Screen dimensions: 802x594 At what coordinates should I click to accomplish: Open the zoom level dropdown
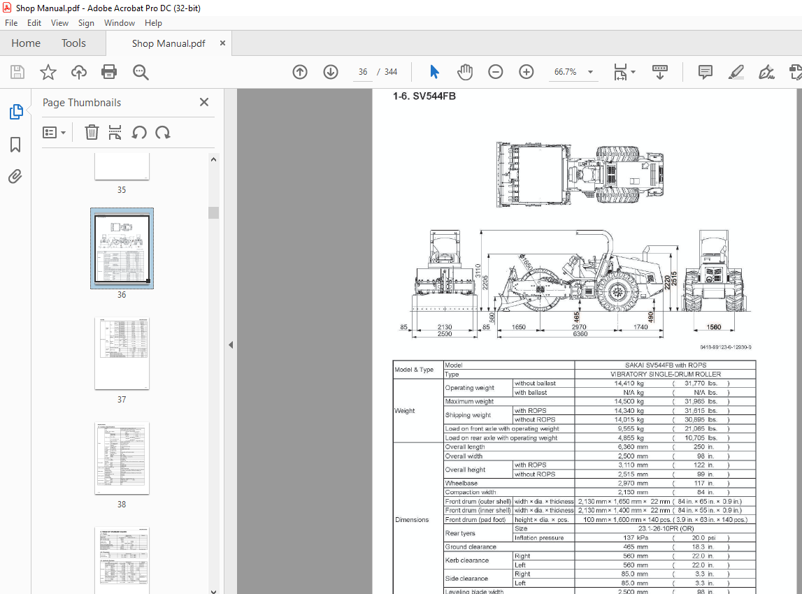point(590,72)
